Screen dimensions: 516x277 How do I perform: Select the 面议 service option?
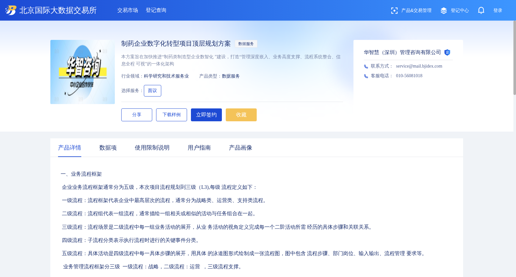[x=153, y=91]
